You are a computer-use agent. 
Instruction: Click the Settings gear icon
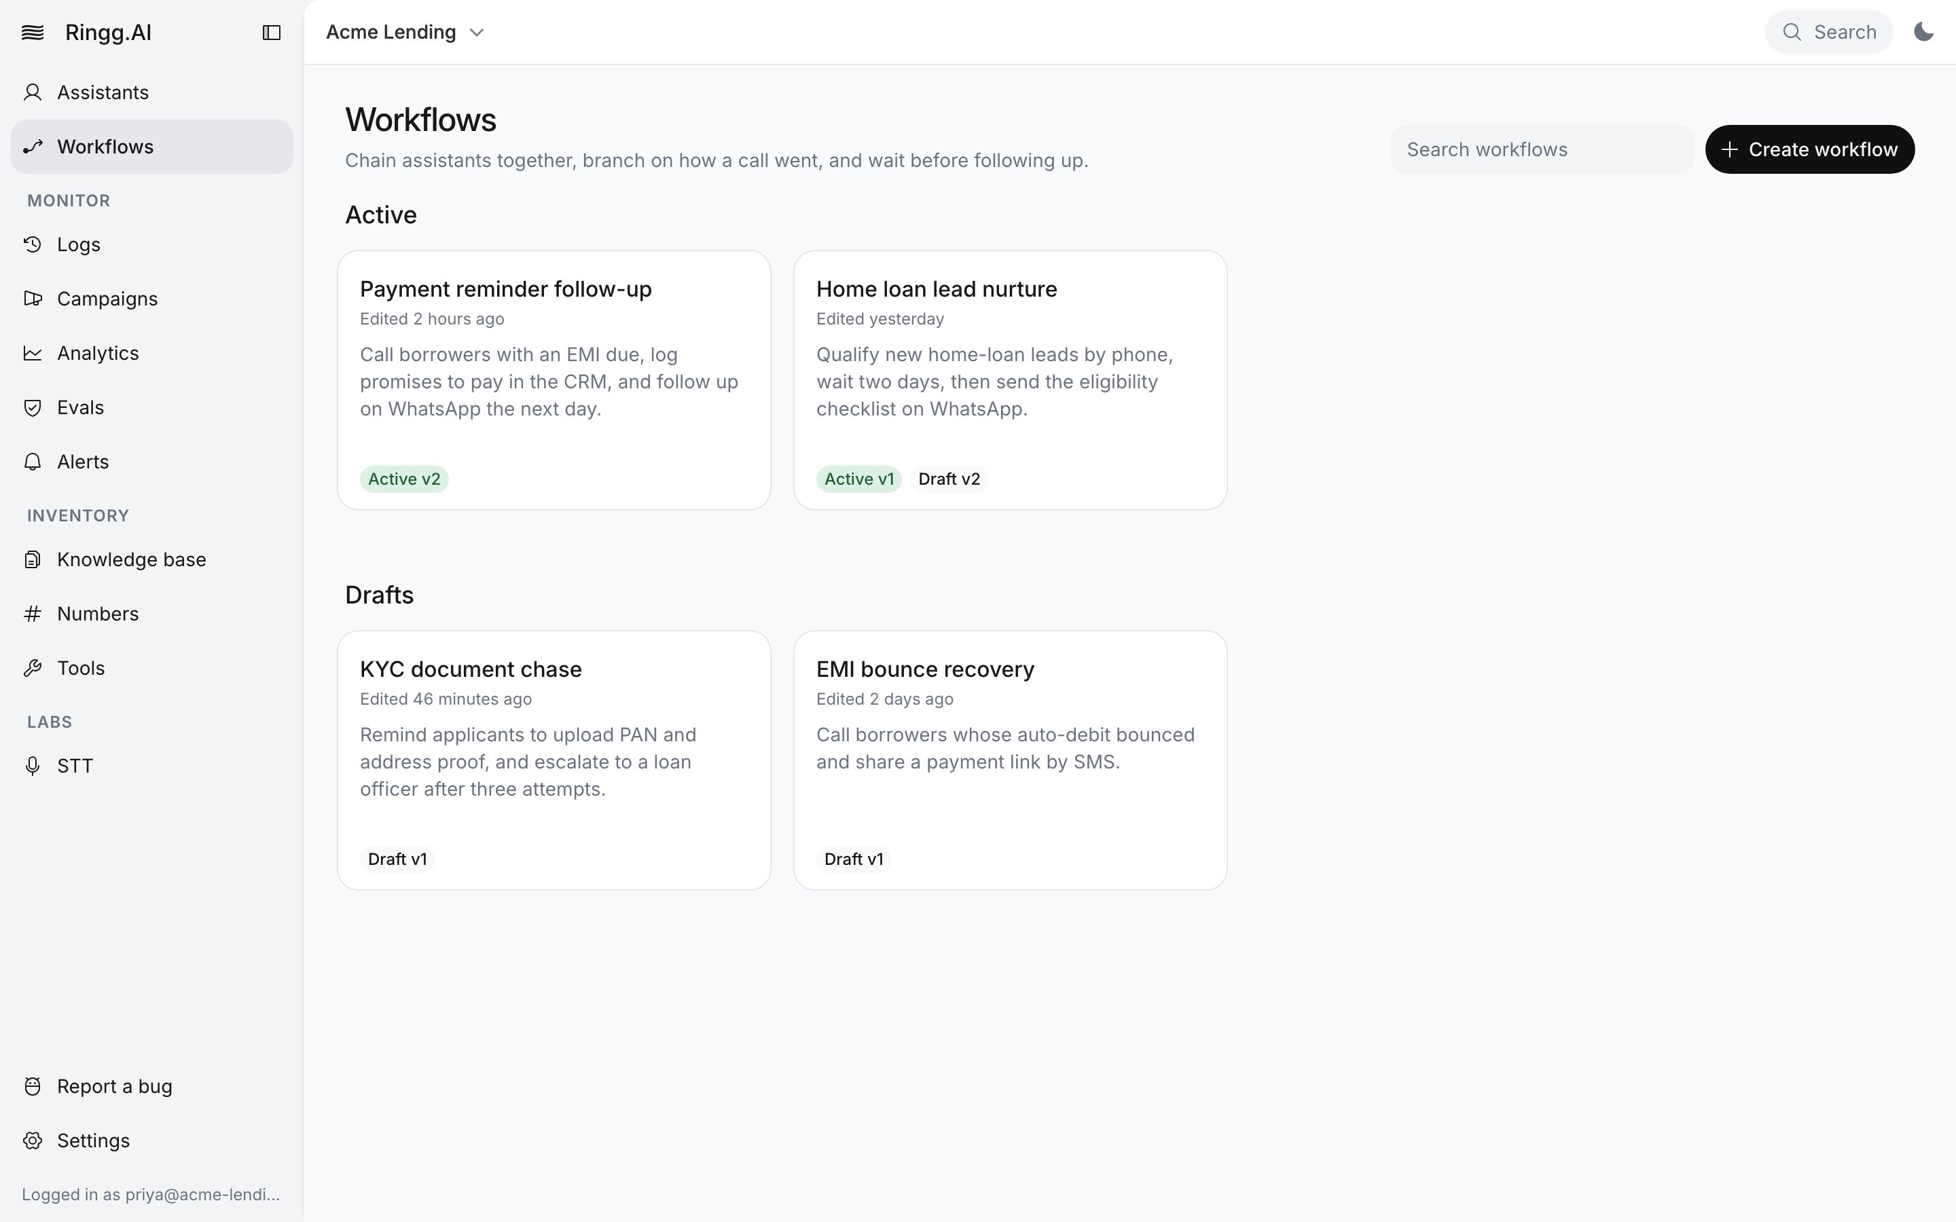(x=33, y=1141)
